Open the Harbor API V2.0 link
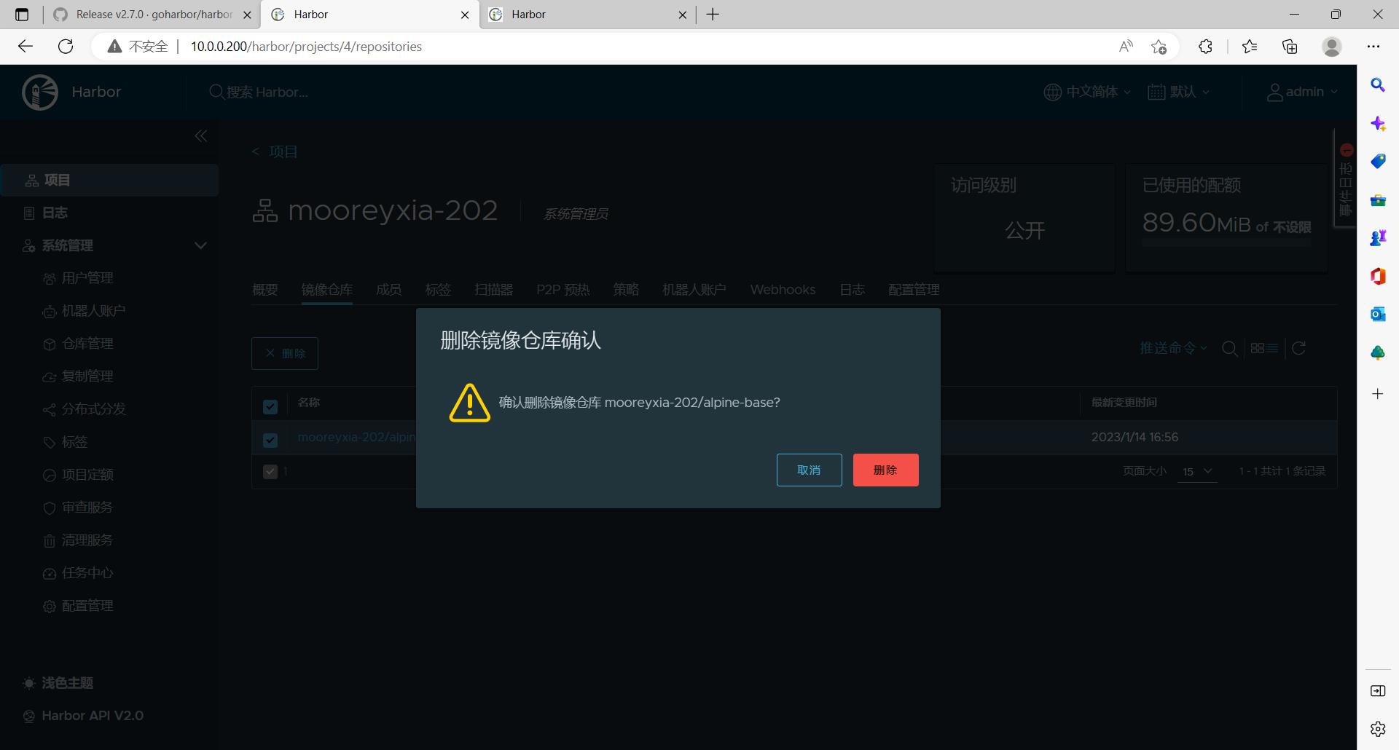The image size is (1399, 750). (x=83, y=716)
